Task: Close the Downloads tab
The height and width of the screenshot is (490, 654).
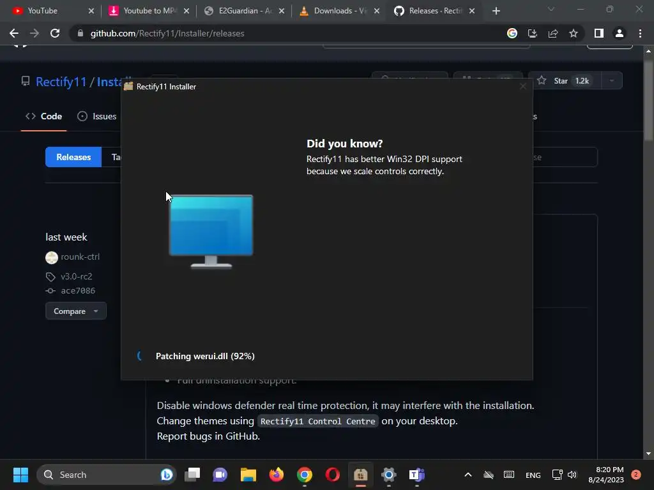Action: tap(377, 11)
